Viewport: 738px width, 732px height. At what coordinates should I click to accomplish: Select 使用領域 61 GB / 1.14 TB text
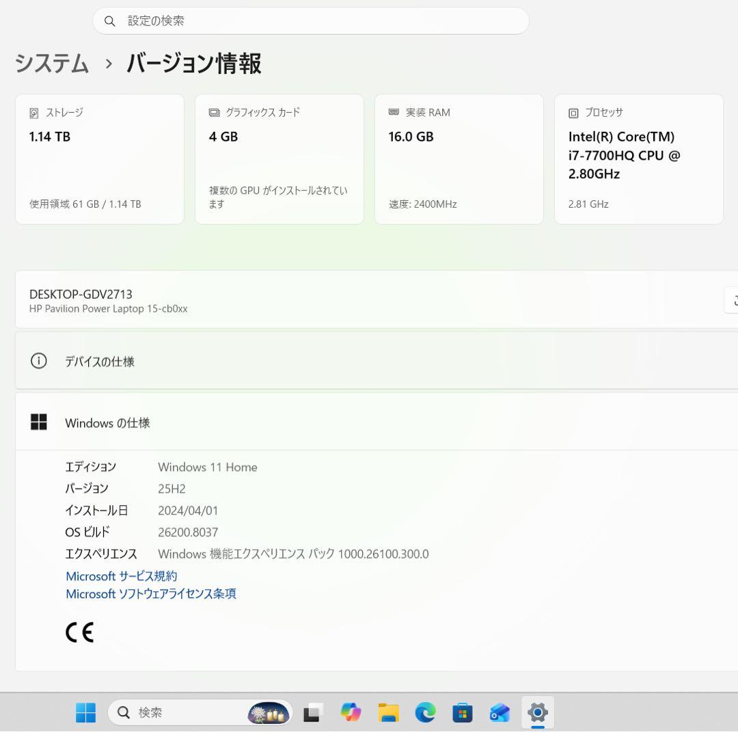[85, 204]
